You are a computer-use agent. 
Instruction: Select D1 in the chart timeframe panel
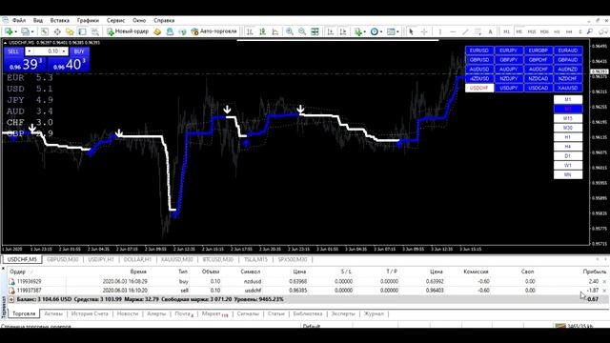(568, 156)
